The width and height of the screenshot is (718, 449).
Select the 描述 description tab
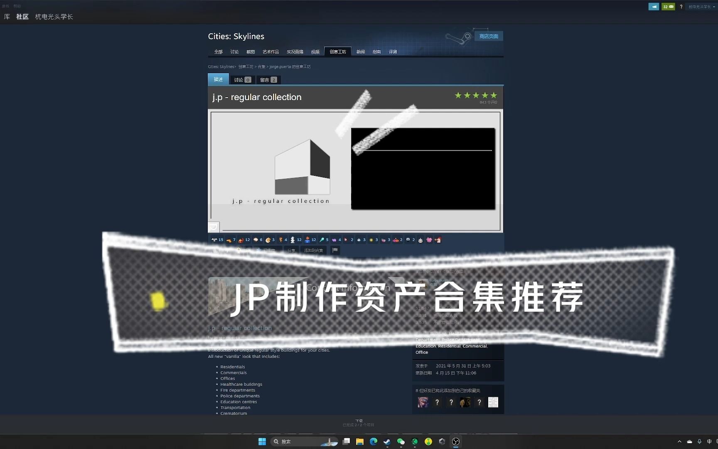click(218, 79)
